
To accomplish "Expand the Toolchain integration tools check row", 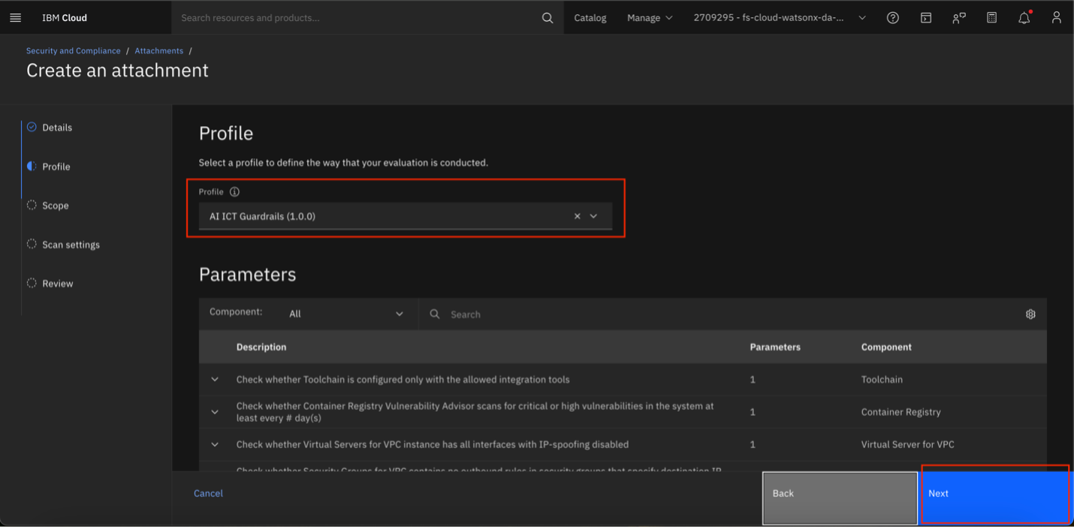I will [x=214, y=379].
